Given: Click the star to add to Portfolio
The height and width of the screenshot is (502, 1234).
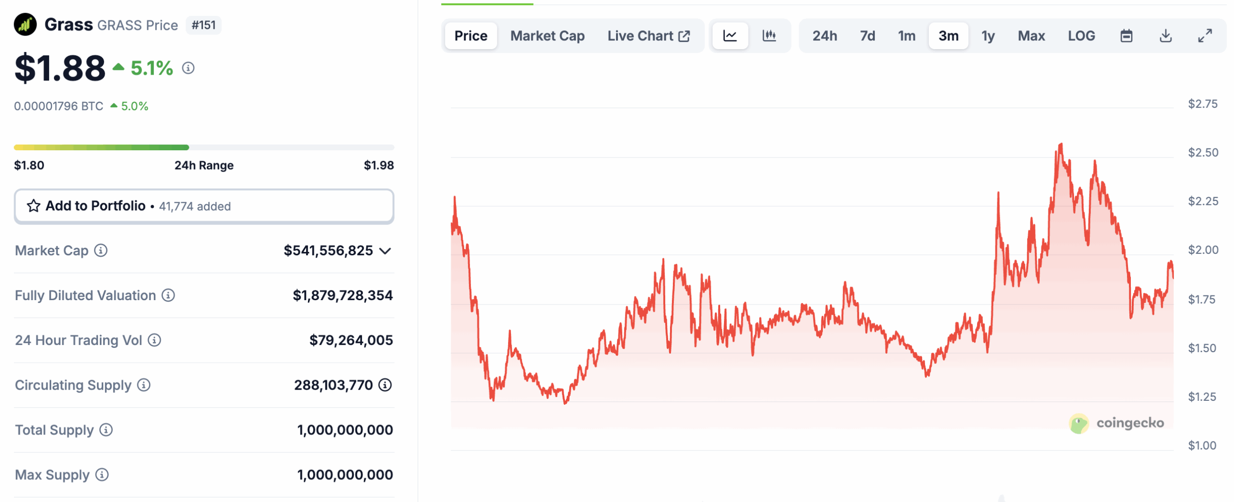Looking at the screenshot, I should 33,206.
